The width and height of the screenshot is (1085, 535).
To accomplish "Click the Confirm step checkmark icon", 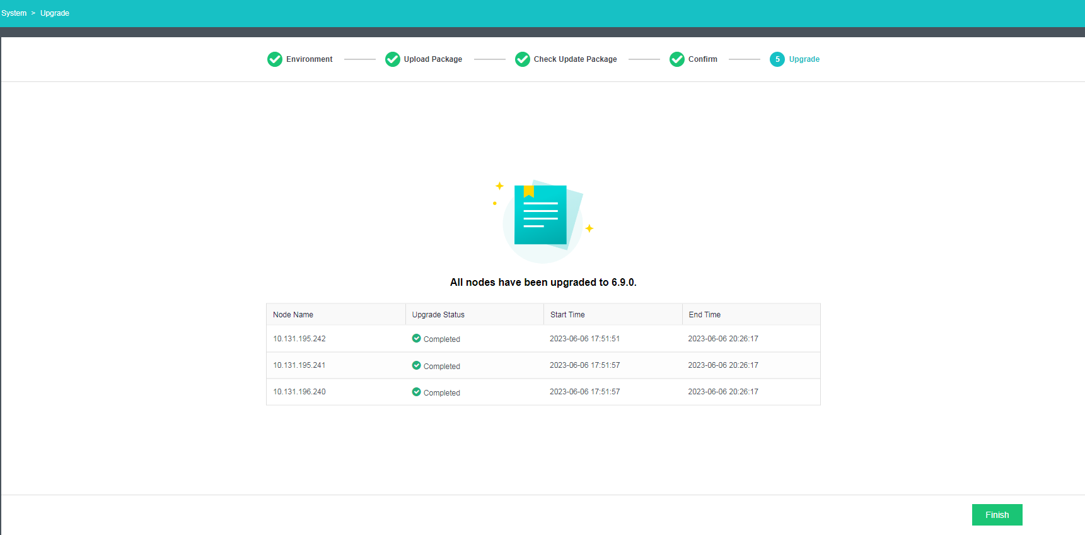I will coord(676,59).
